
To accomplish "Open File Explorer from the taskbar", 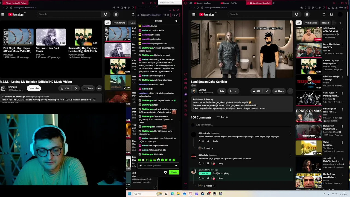I will tap(178, 194).
